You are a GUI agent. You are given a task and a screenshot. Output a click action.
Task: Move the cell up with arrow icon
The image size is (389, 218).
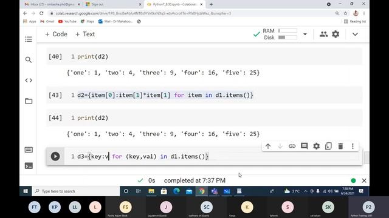pos(268,146)
